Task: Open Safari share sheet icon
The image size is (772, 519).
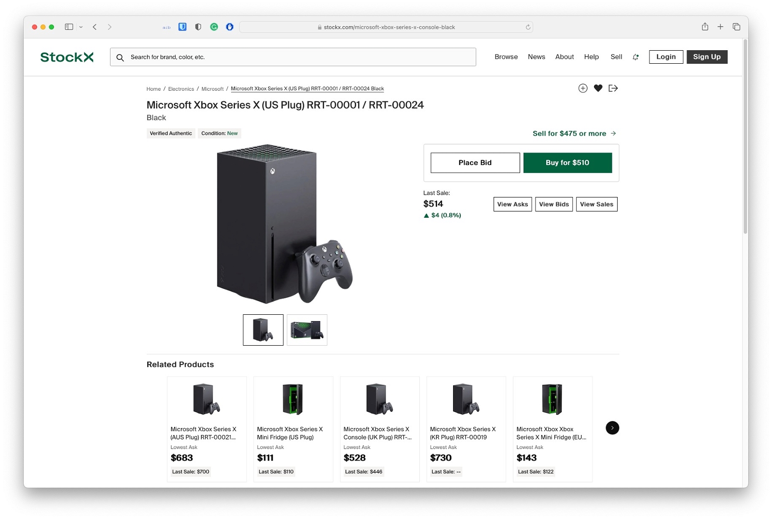Action: pyautogui.click(x=705, y=27)
